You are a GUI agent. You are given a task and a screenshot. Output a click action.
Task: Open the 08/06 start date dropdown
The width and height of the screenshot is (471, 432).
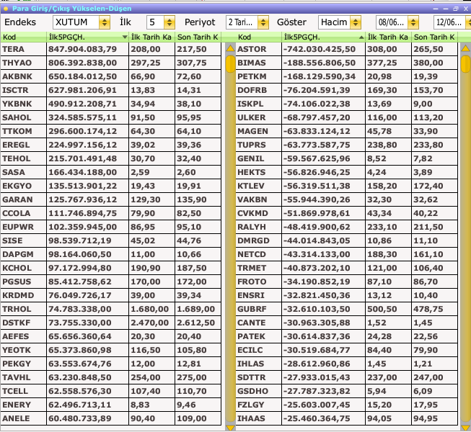tap(413, 22)
